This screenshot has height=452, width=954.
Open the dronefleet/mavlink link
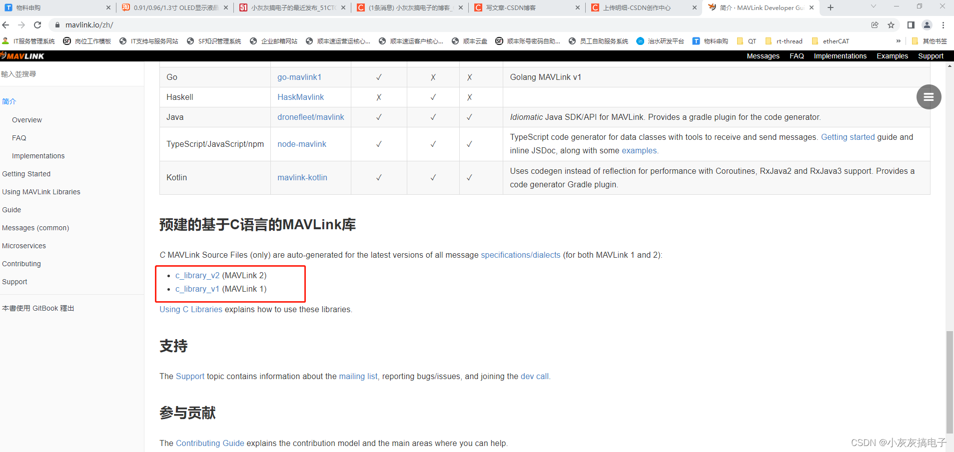(311, 117)
